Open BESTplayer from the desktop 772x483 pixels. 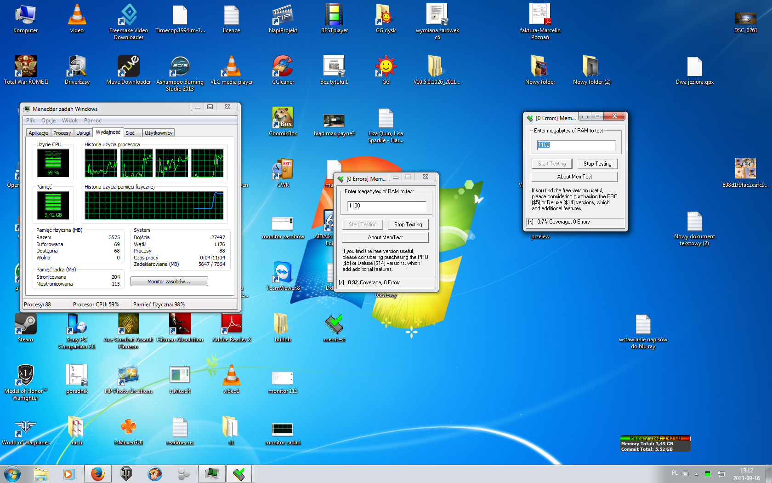(x=335, y=19)
